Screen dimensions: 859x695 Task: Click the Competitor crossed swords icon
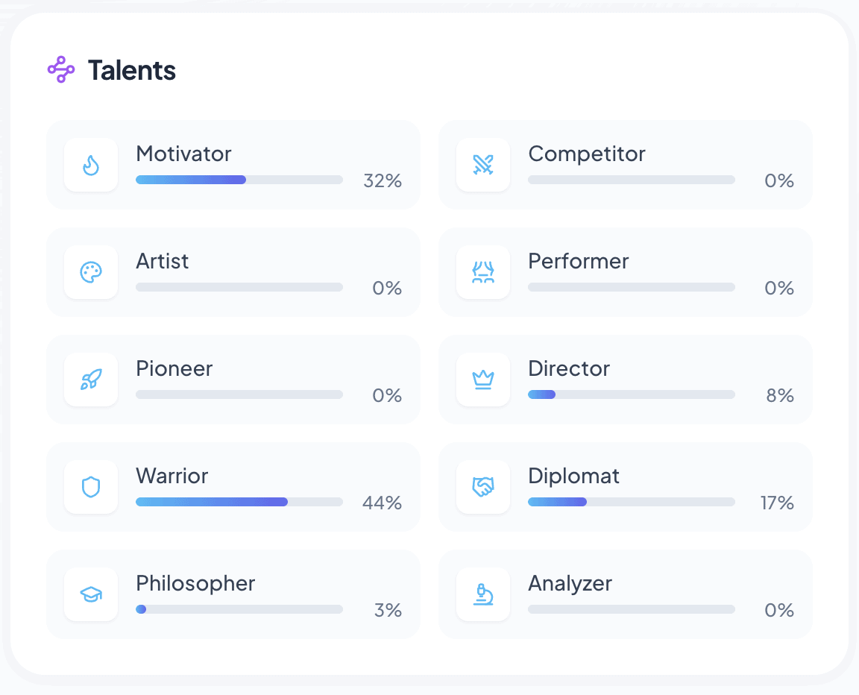point(483,165)
